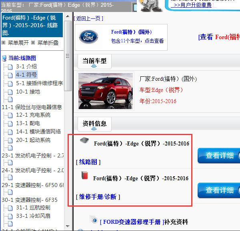Expand all menus via 菜单展开

pyautogui.click(x=18, y=43)
